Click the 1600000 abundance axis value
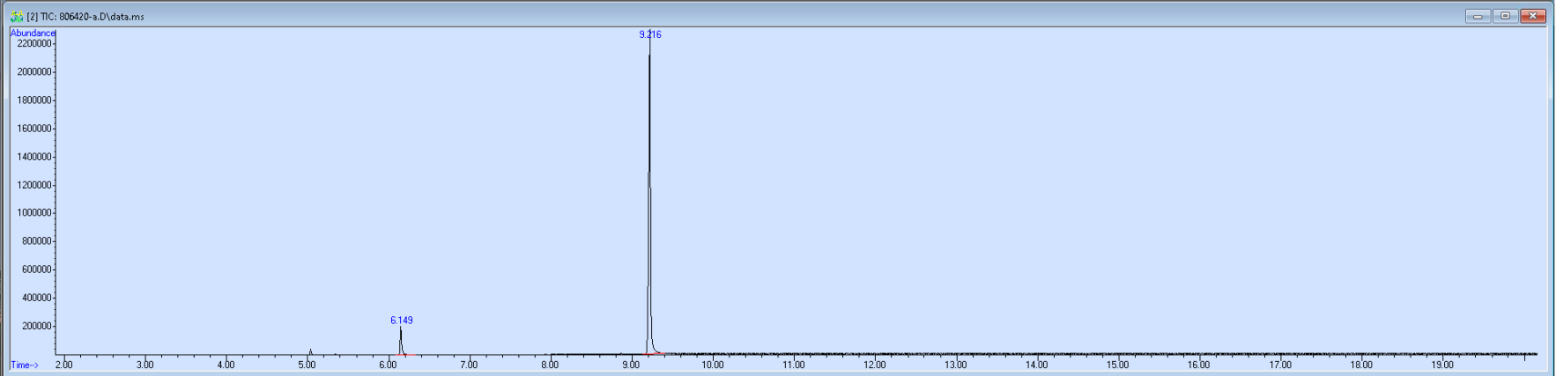1556x376 pixels. click(x=34, y=129)
